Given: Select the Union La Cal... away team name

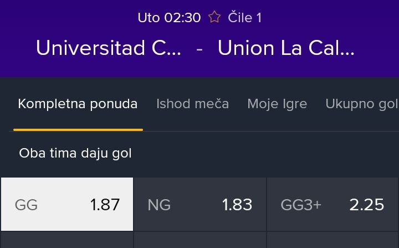Looking at the screenshot, I should point(286,48).
